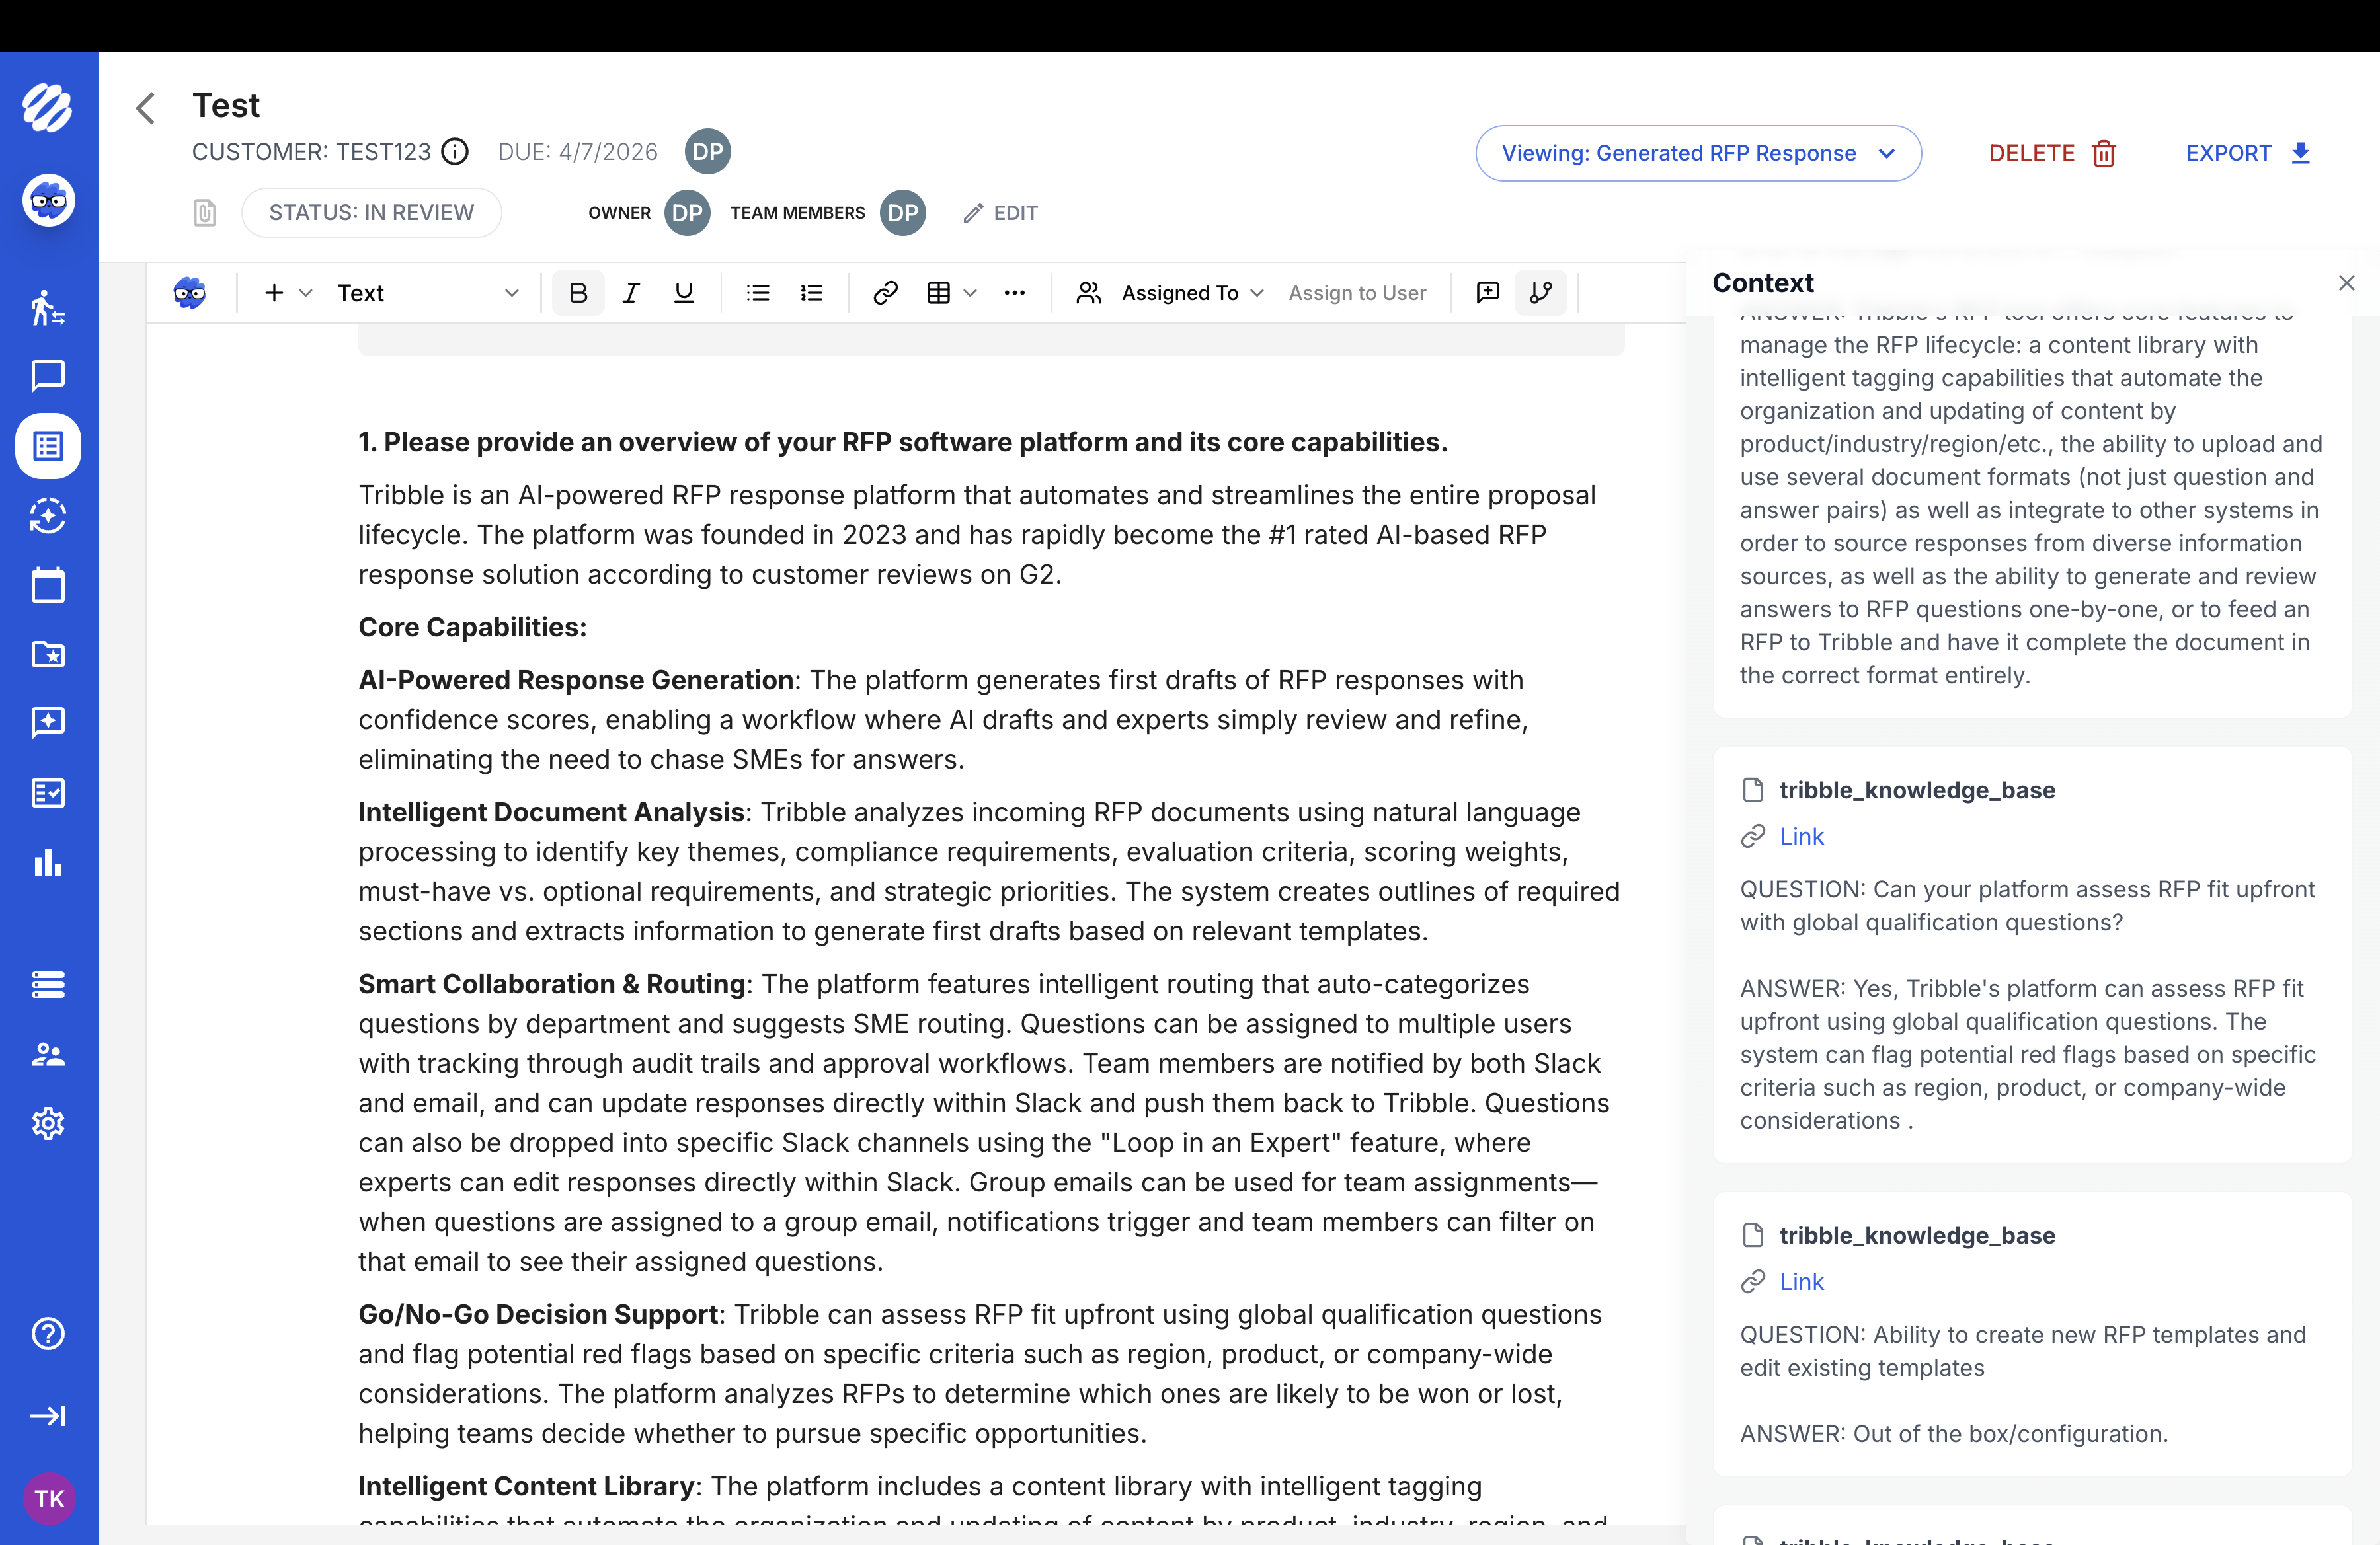Open the running person sidebar icon
2380x1545 pixels.
pyautogui.click(x=48, y=307)
